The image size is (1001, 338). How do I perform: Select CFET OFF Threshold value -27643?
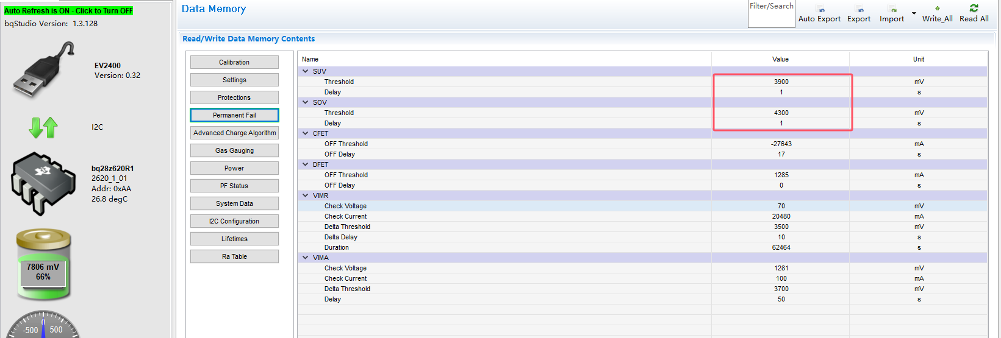click(x=781, y=144)
